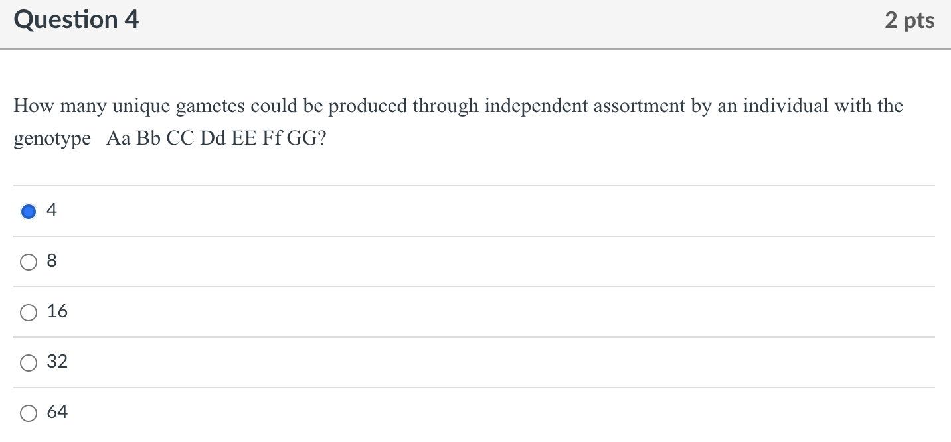Click the answer label text "32"

click(57, 362)
